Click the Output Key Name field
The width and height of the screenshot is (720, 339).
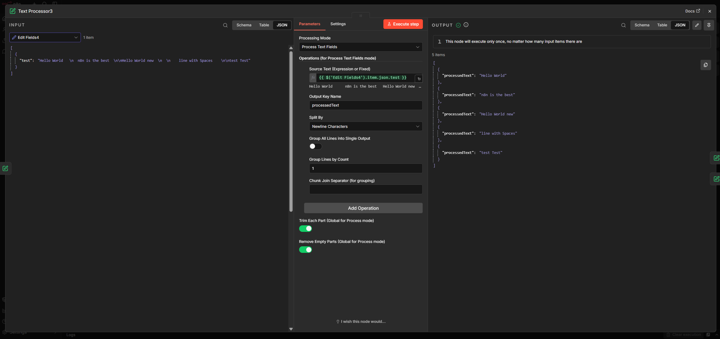366,105
